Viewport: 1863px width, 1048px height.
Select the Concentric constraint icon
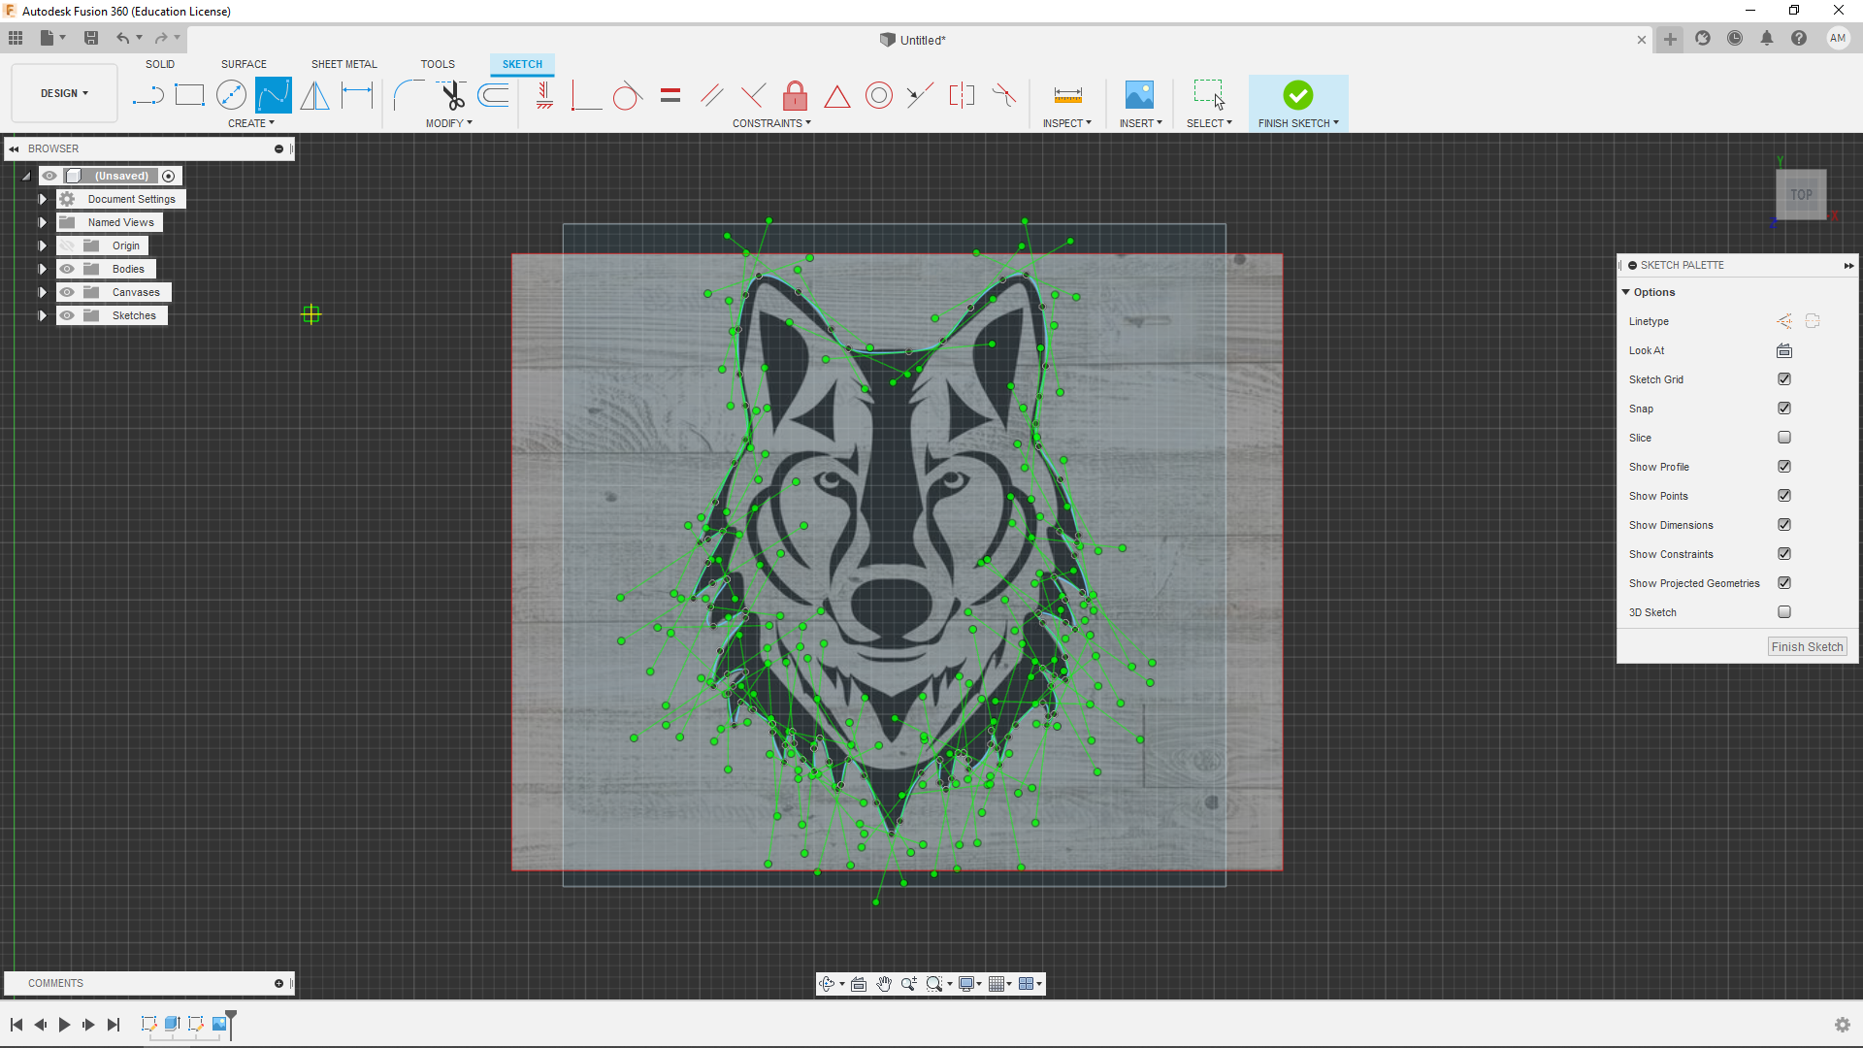click(878, 95)
